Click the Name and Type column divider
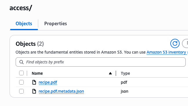Viewport: 188px width, 106px height. pos(116,73)
